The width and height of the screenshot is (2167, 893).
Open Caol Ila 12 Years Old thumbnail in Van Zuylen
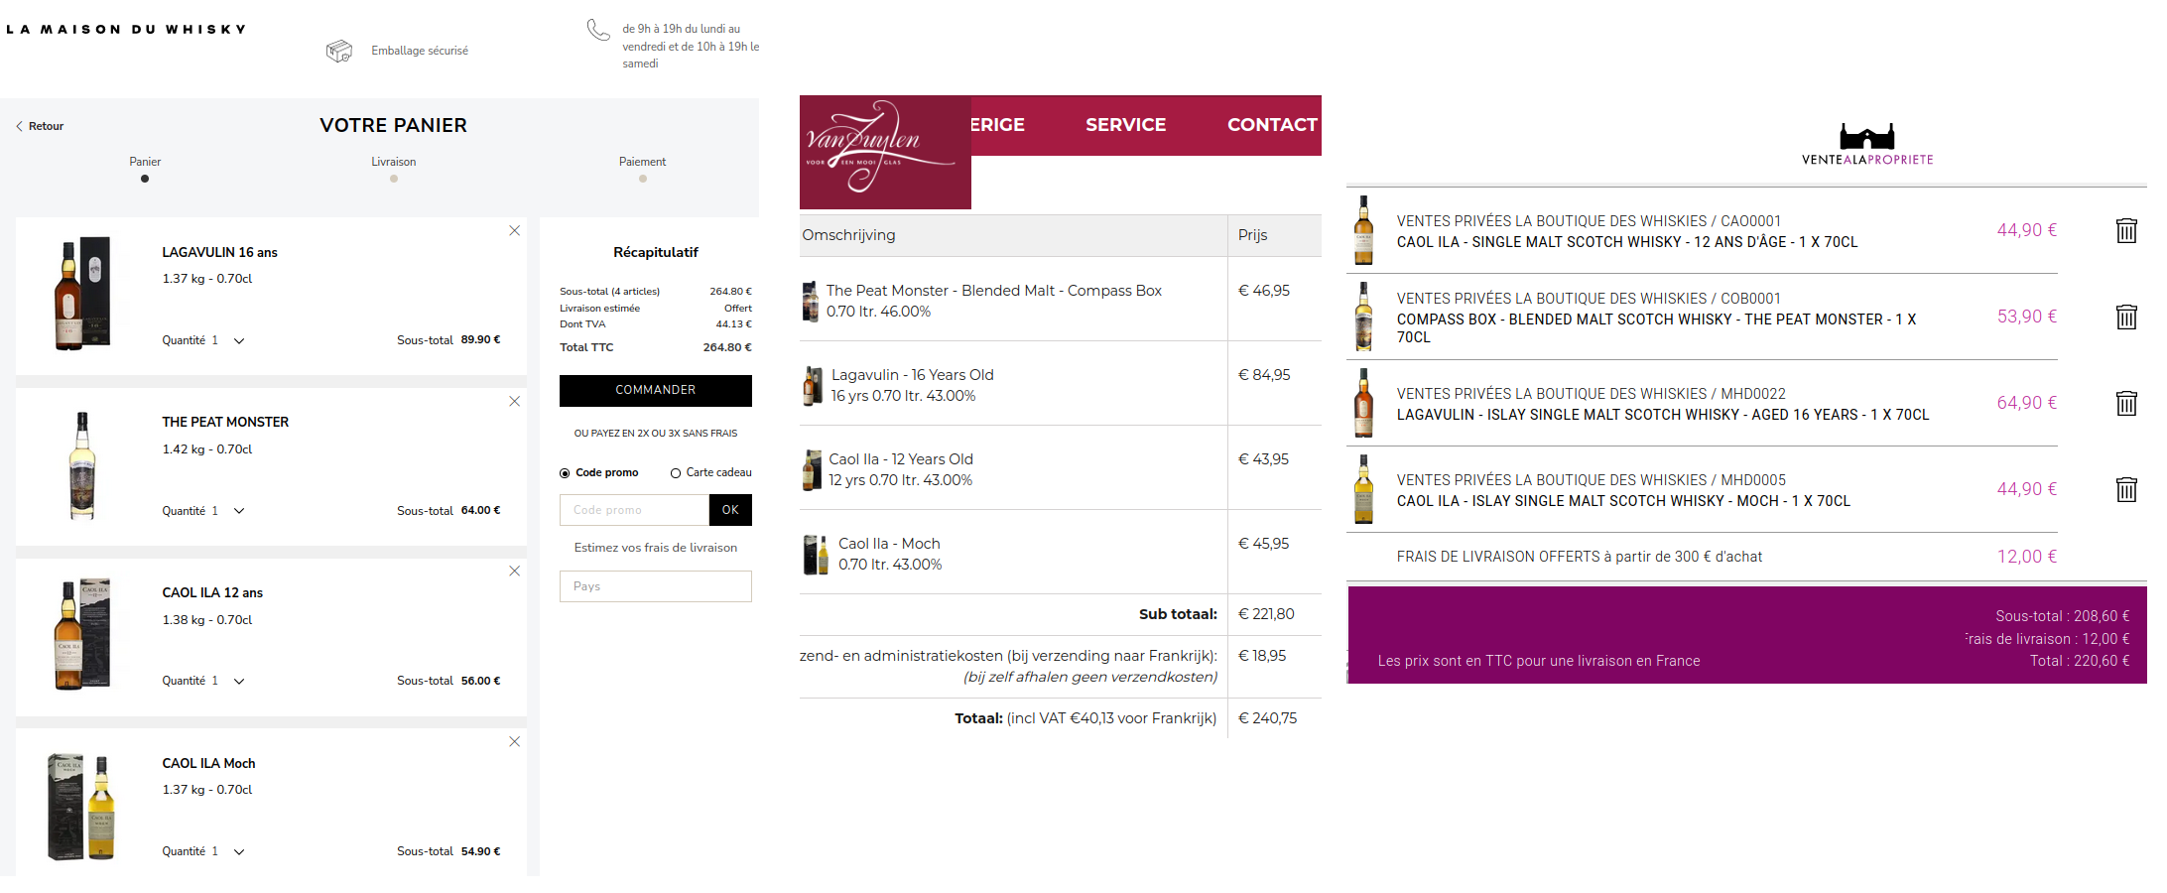[812, 469]
